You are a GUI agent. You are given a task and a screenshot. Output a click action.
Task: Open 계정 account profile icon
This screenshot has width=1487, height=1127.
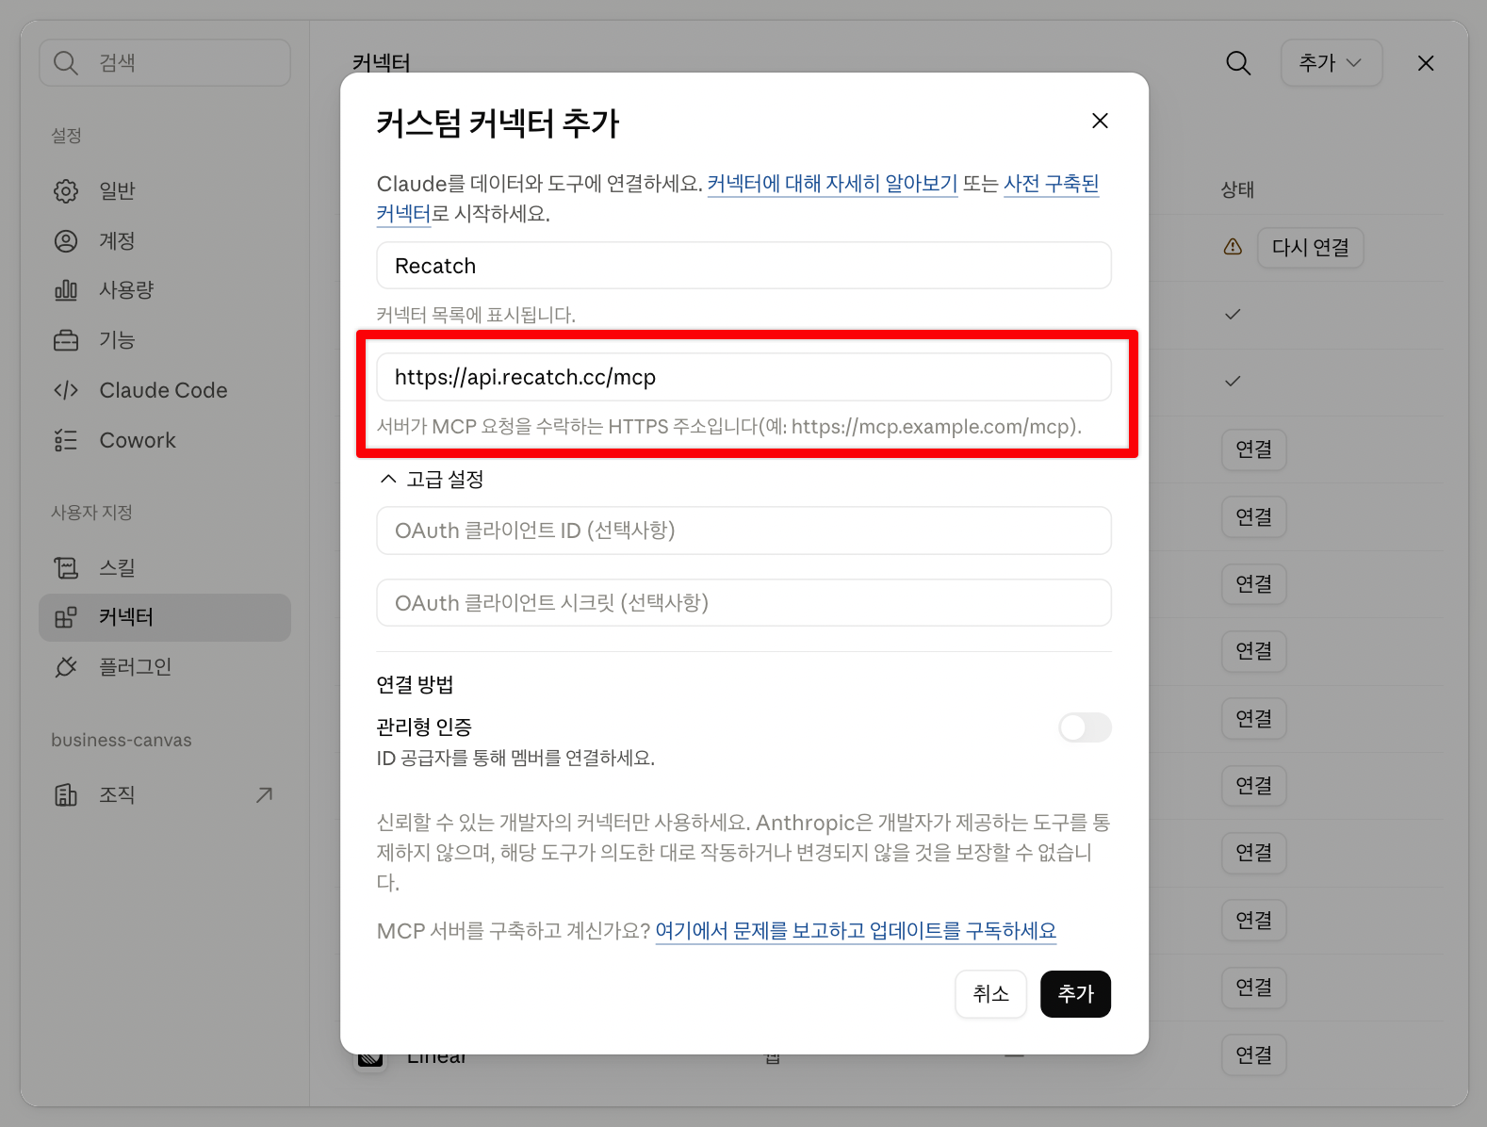point(66,241)
